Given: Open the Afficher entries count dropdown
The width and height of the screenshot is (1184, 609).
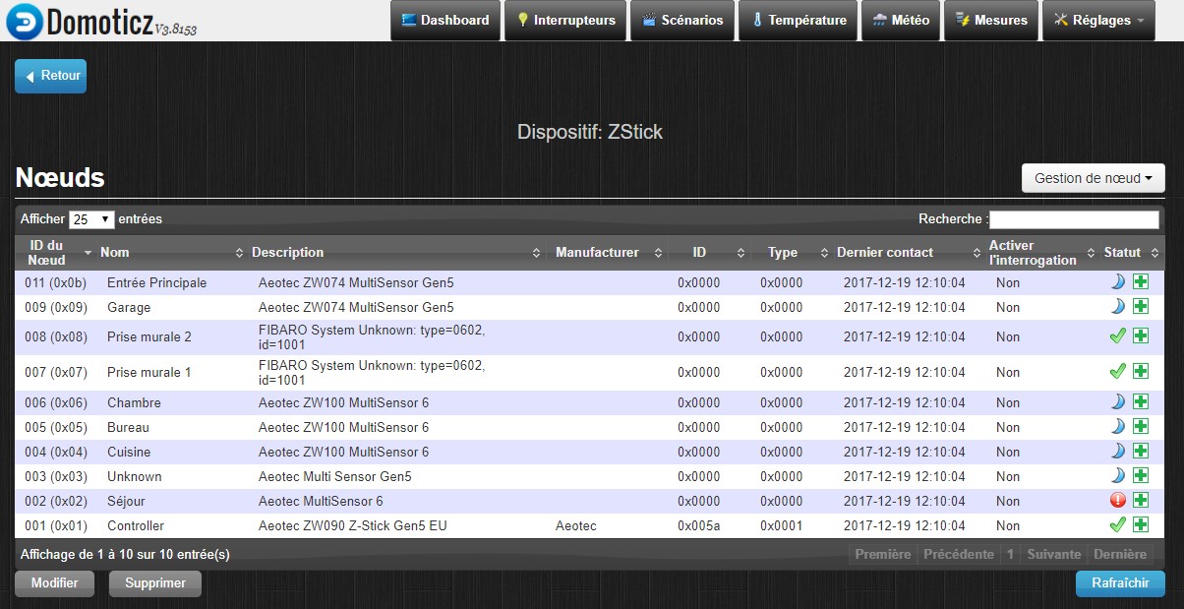Looking at the screenshot, I should tap(91, 219).
